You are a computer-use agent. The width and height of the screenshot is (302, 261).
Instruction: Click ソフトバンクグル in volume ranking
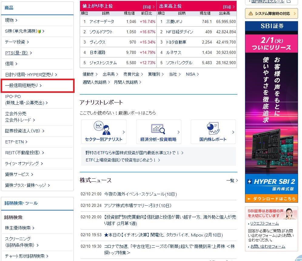[x=179, y=63]
